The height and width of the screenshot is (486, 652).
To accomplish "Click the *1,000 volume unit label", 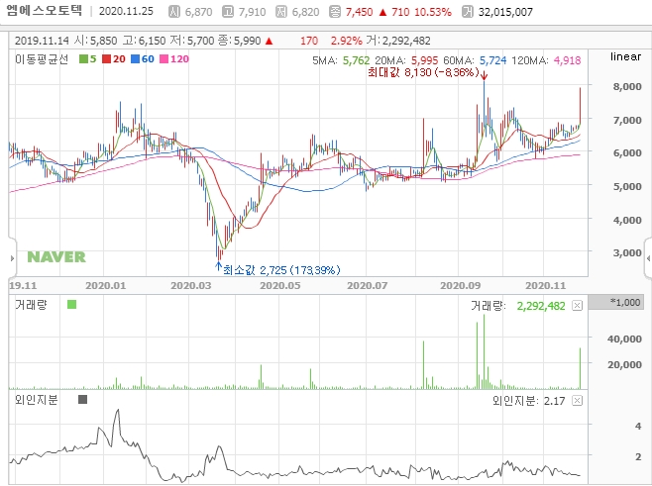I will pyautogui.click(x=616, y=302).
